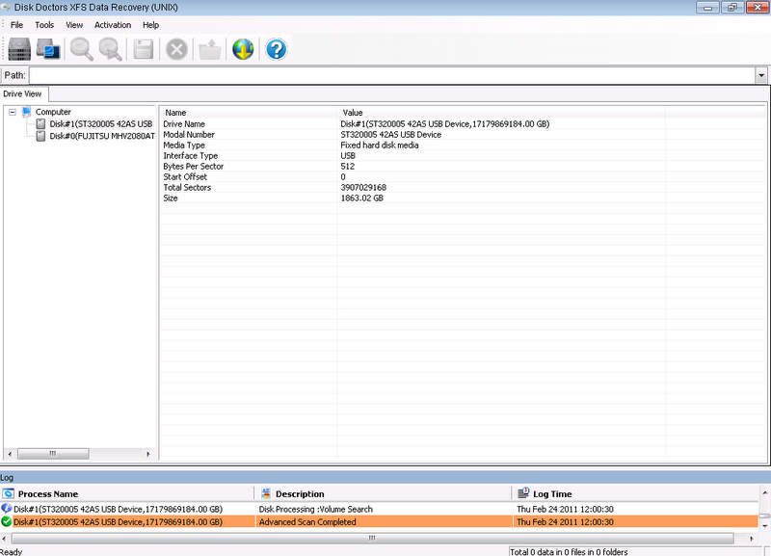Click the disk icon next to Disk#0
This screenshot has width=771, height=556.
pos(40,136)
